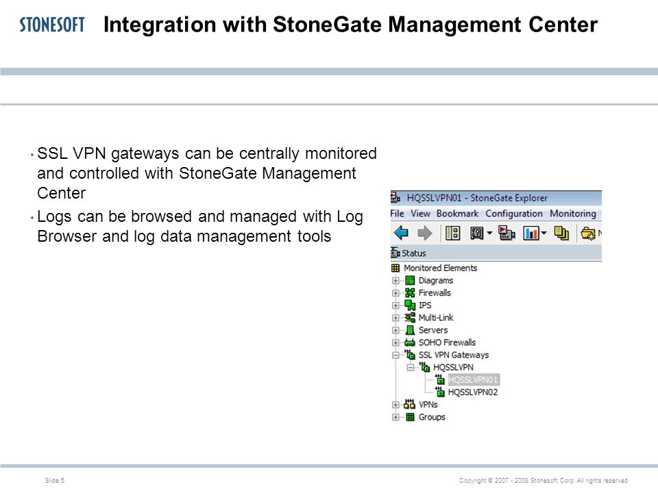
Task: Select the Groups label in the tree
Action: [432, 417]
